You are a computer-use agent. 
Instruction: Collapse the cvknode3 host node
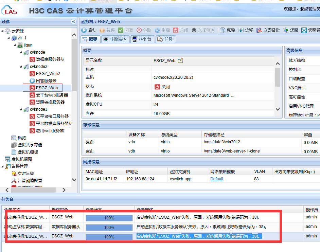[21, 109]
